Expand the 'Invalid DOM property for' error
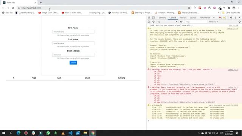 click(x=151, y=70)
